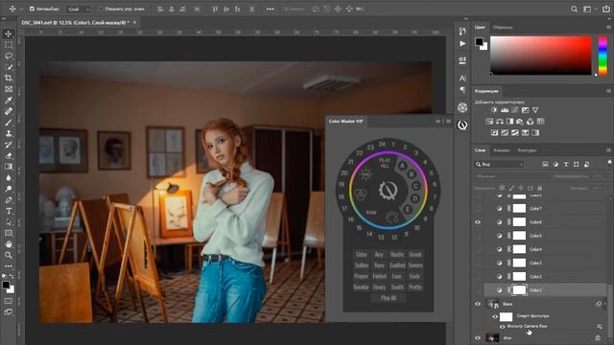The height and width of the screenshot is (345, 614).
Task: Click the Rustic preset button
Action: point(397,255)
